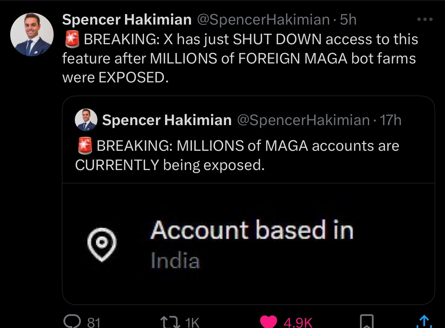This screenshot has height=328, width=445.
Task: Click the main post text about bot farms
Action: tap(240, 59)
